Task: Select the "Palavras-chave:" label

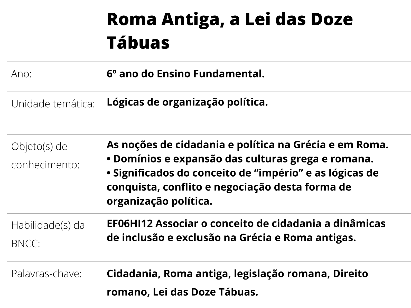Action: pyautogui.click(x=46, y=274)
